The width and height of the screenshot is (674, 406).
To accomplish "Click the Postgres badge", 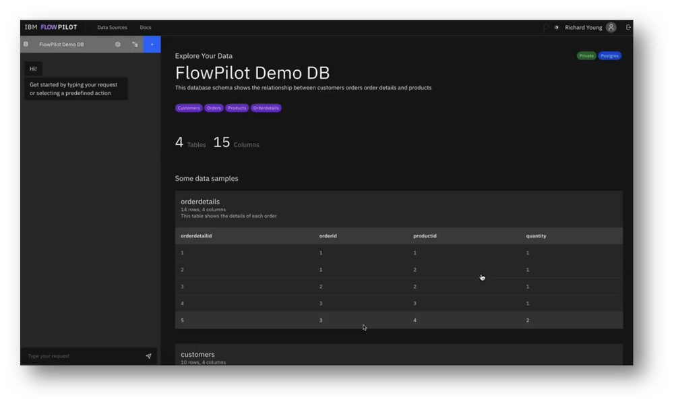I will pos(609,56).
